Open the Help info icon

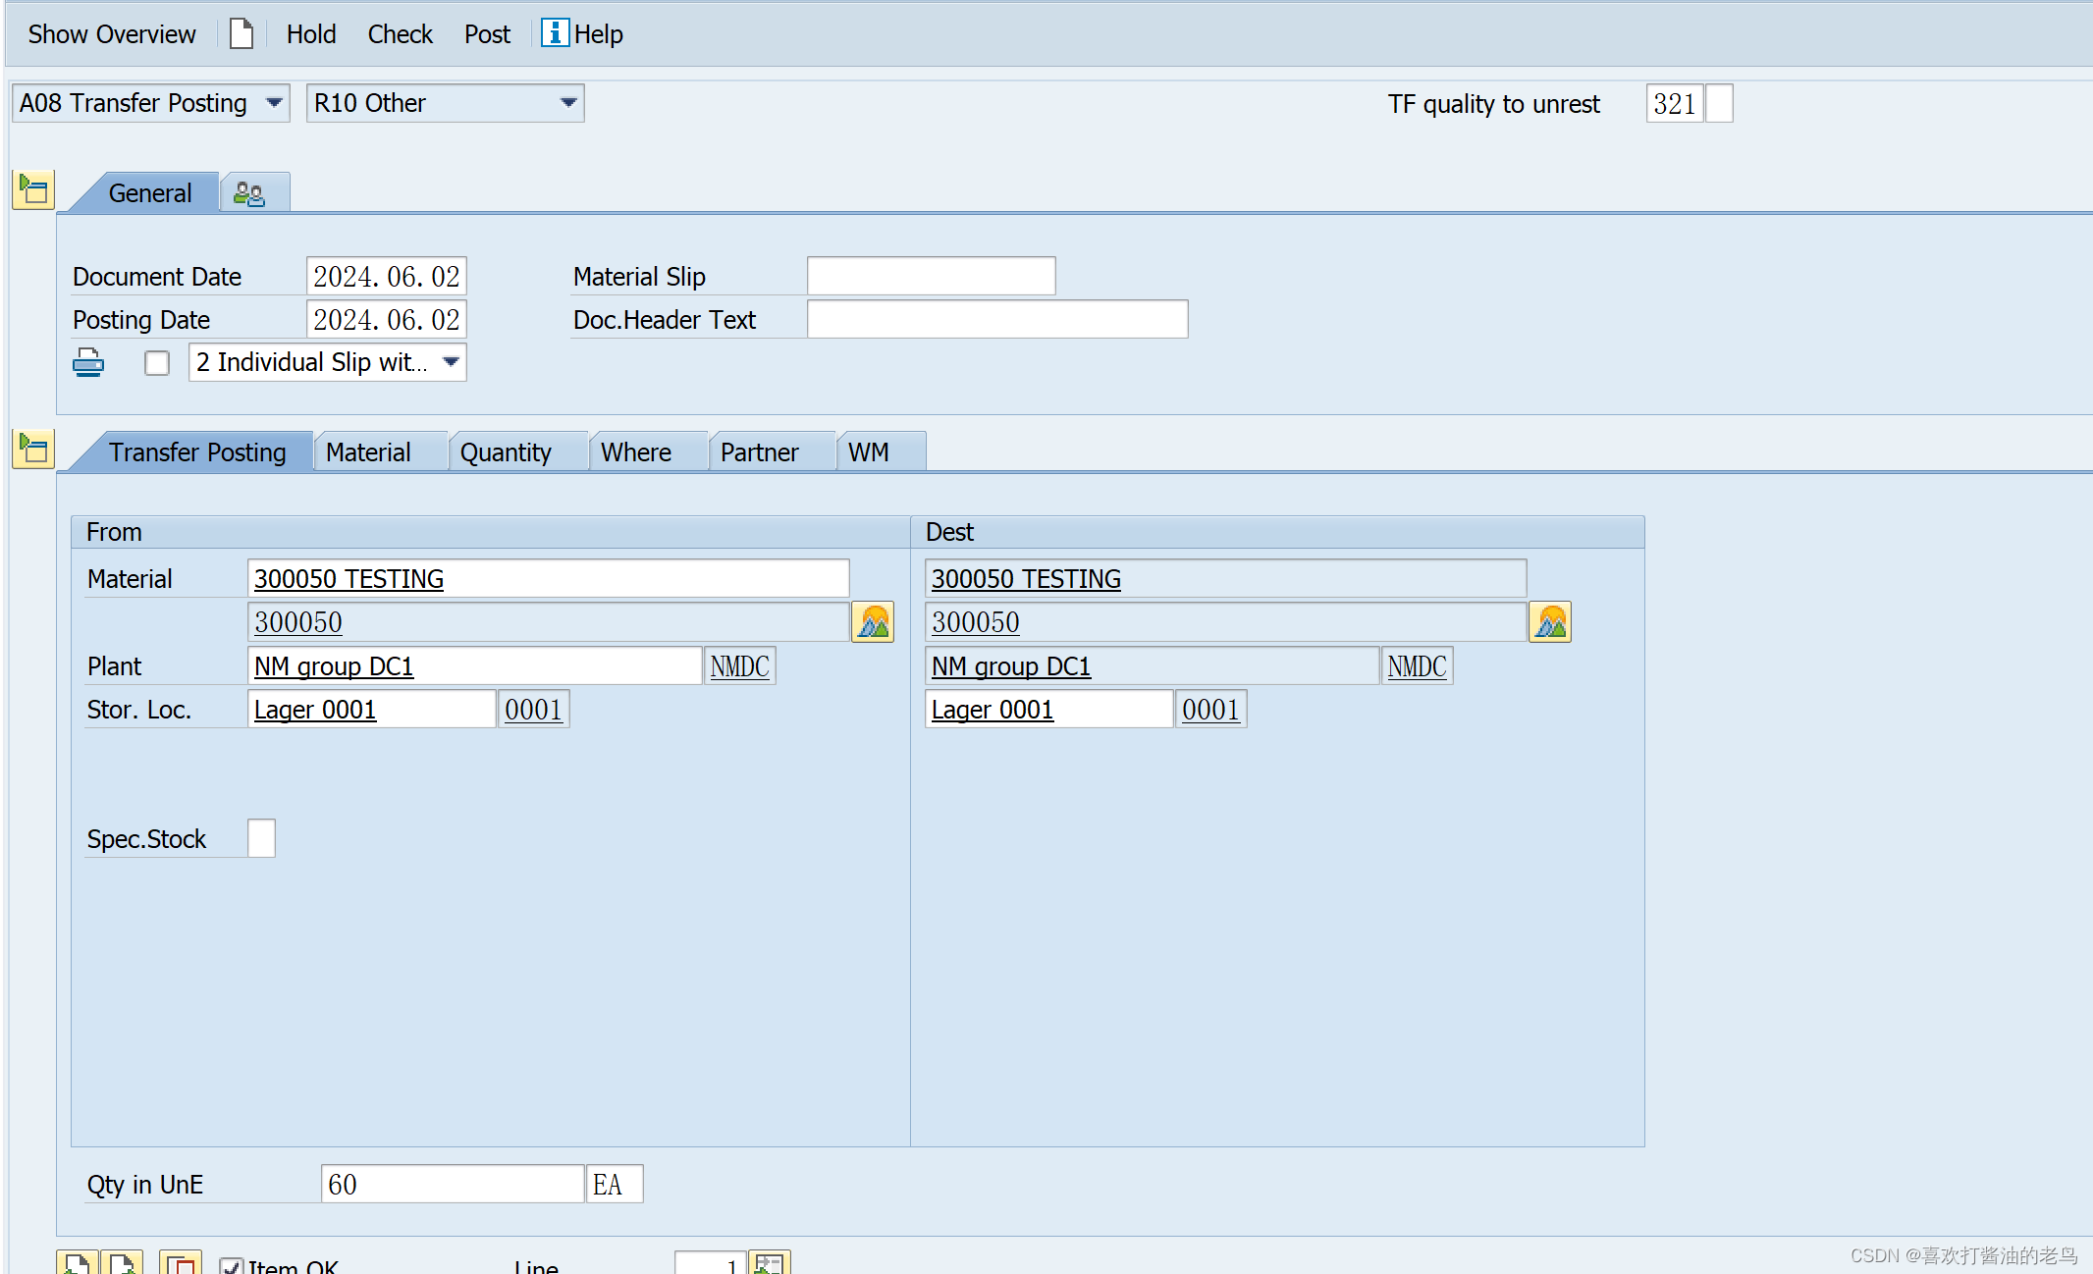[554, 32]
